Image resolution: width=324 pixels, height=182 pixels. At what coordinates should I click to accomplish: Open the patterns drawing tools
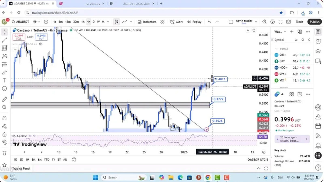tap(4, 56)
